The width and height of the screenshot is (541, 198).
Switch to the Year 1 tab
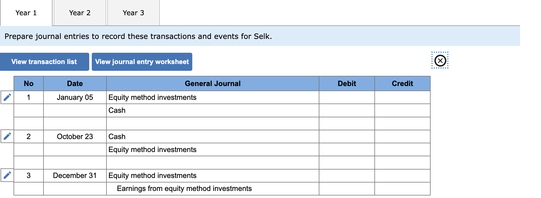pos(26,13)
